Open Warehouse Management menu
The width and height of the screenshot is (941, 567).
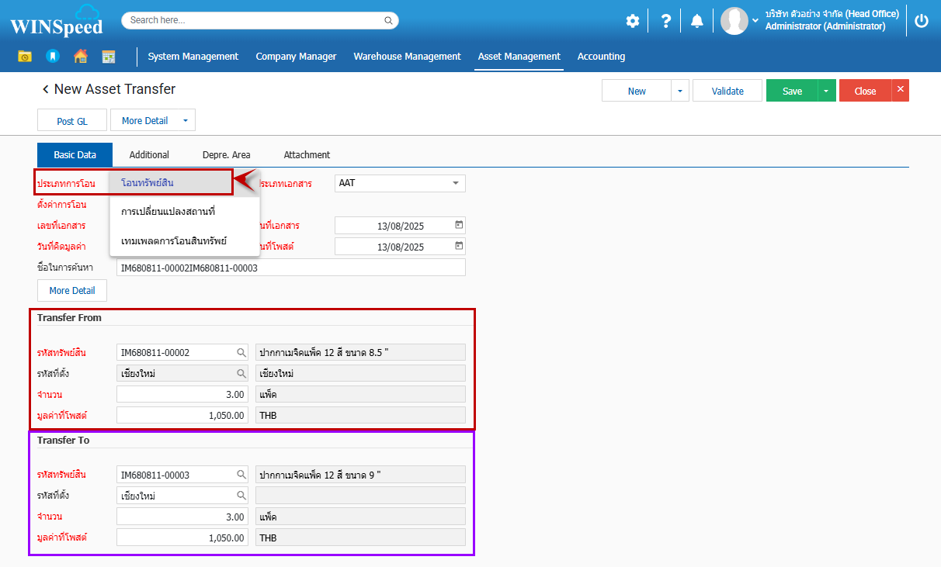(x=407, y=57)
